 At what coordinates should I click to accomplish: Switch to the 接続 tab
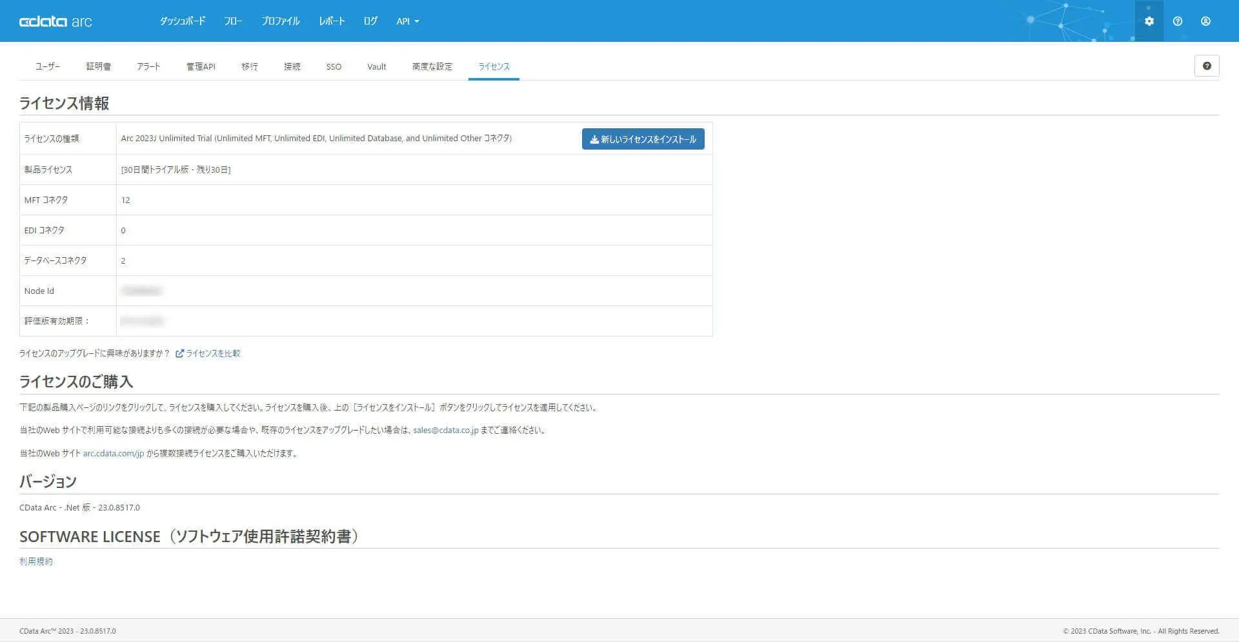pos(292,66)
